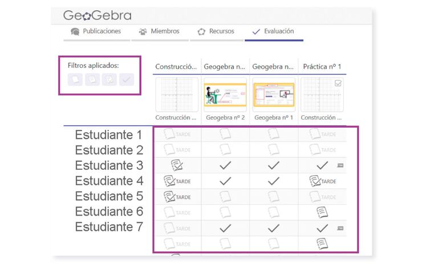Open the Geogebra nº 1 thumbnail

[274, 95]
